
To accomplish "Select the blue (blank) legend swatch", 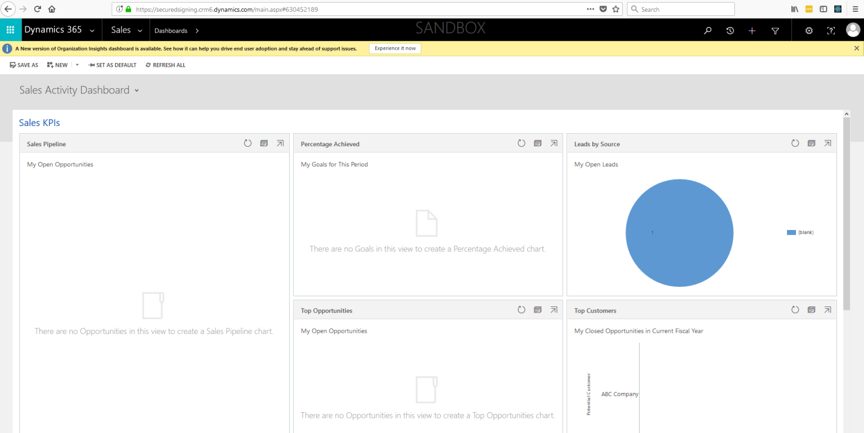I will click(x=791, y=232).
